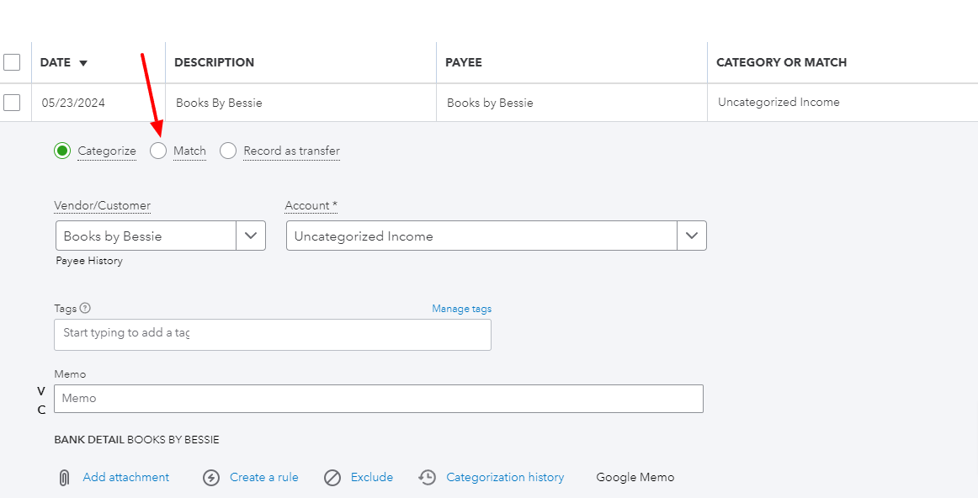Click the Exclude circle-slash icon
The width and height of the screenshot is (978, 498).
(332, 478)
